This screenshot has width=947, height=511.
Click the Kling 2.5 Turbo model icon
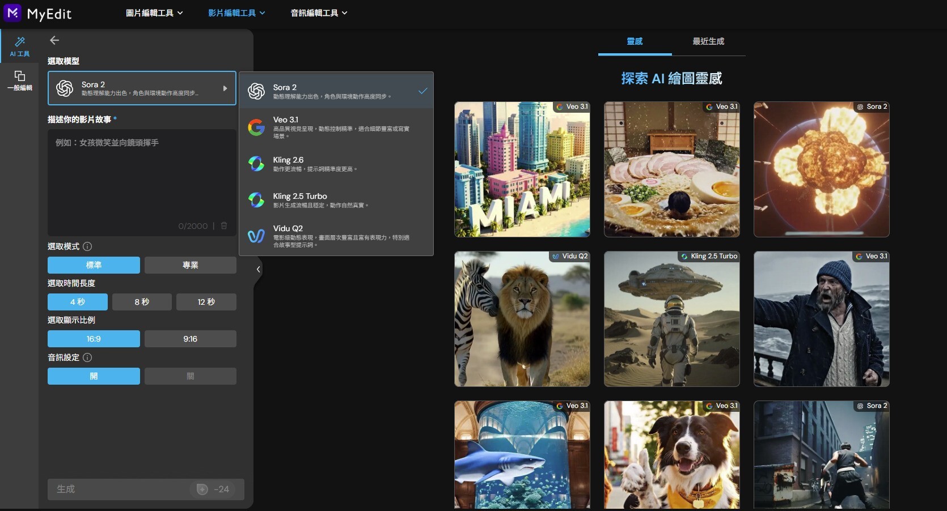(256, 200)
